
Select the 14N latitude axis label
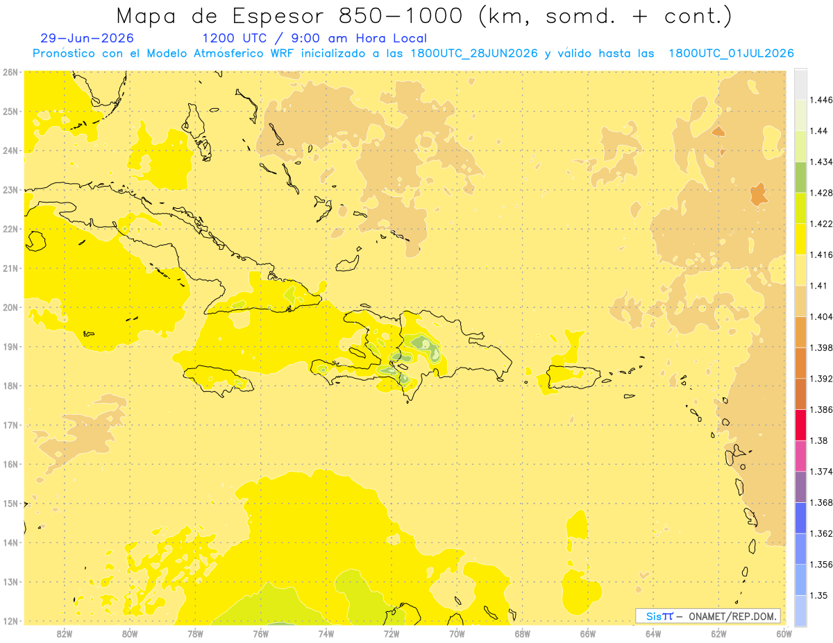10,542
